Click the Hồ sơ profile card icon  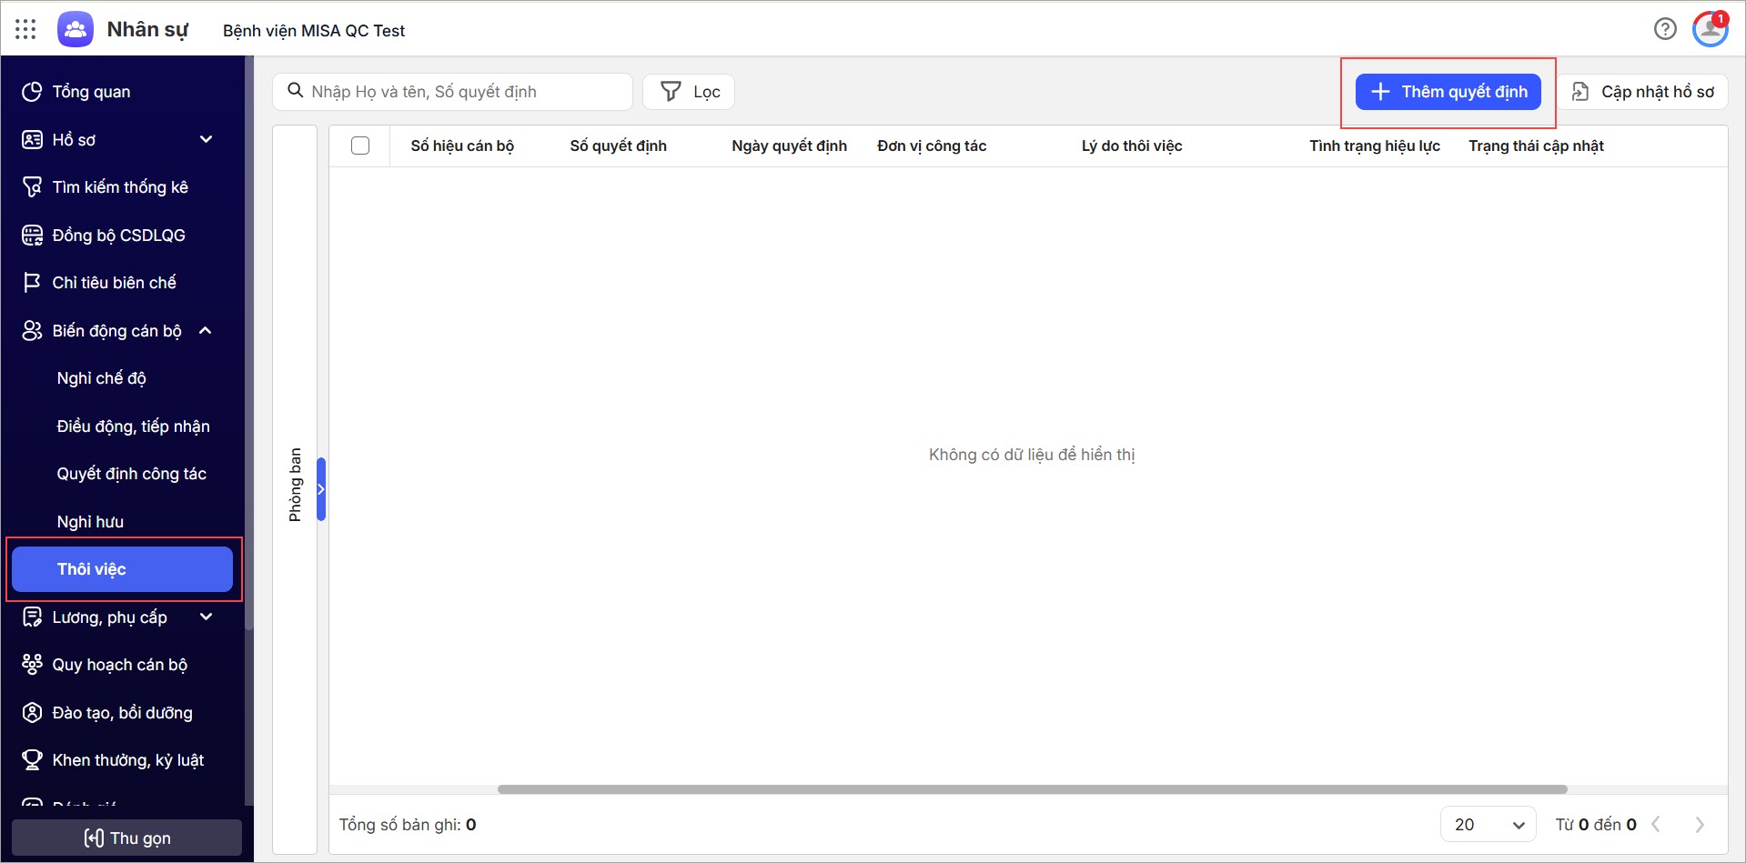pyautogui.click(x=32, y=139)
